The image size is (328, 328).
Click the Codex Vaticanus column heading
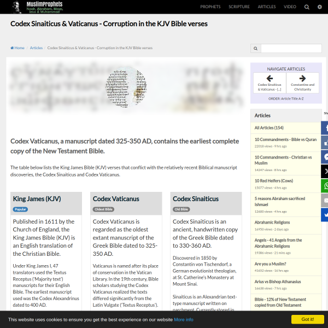pos(116,199)
